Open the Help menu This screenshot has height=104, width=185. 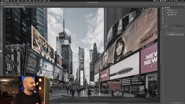click(x=49, y=1)
